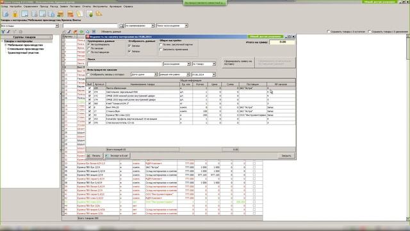Open the Поиск на вхождение dropdown
Screen dimensions: 410x231
(186, 26)
